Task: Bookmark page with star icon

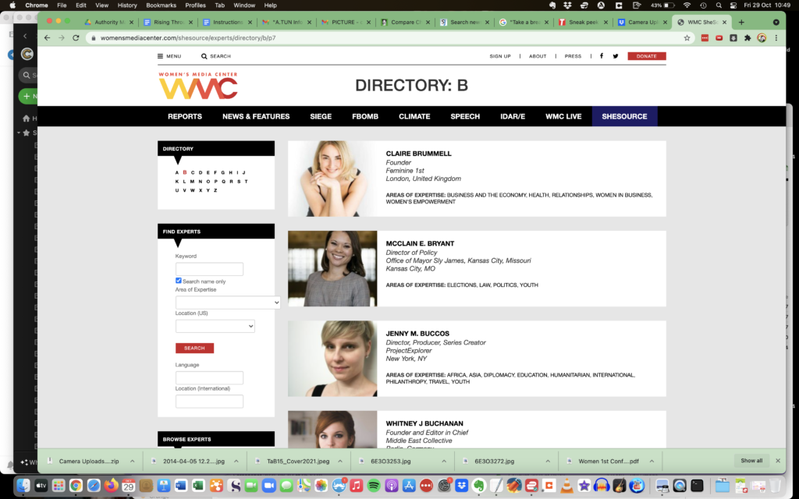Action: tap(687, 37)
